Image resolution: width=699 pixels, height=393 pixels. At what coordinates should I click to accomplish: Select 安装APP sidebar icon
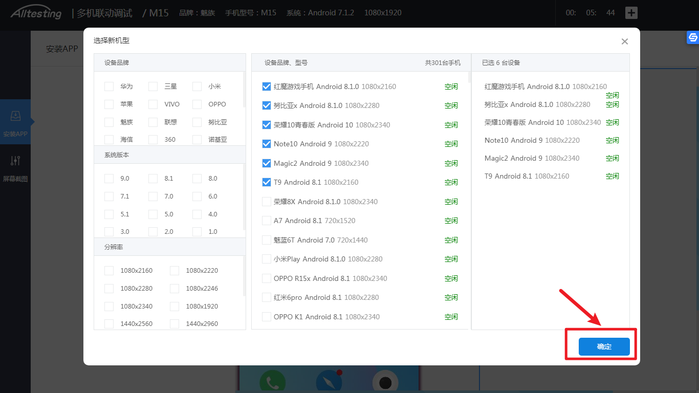click(15, 122)
